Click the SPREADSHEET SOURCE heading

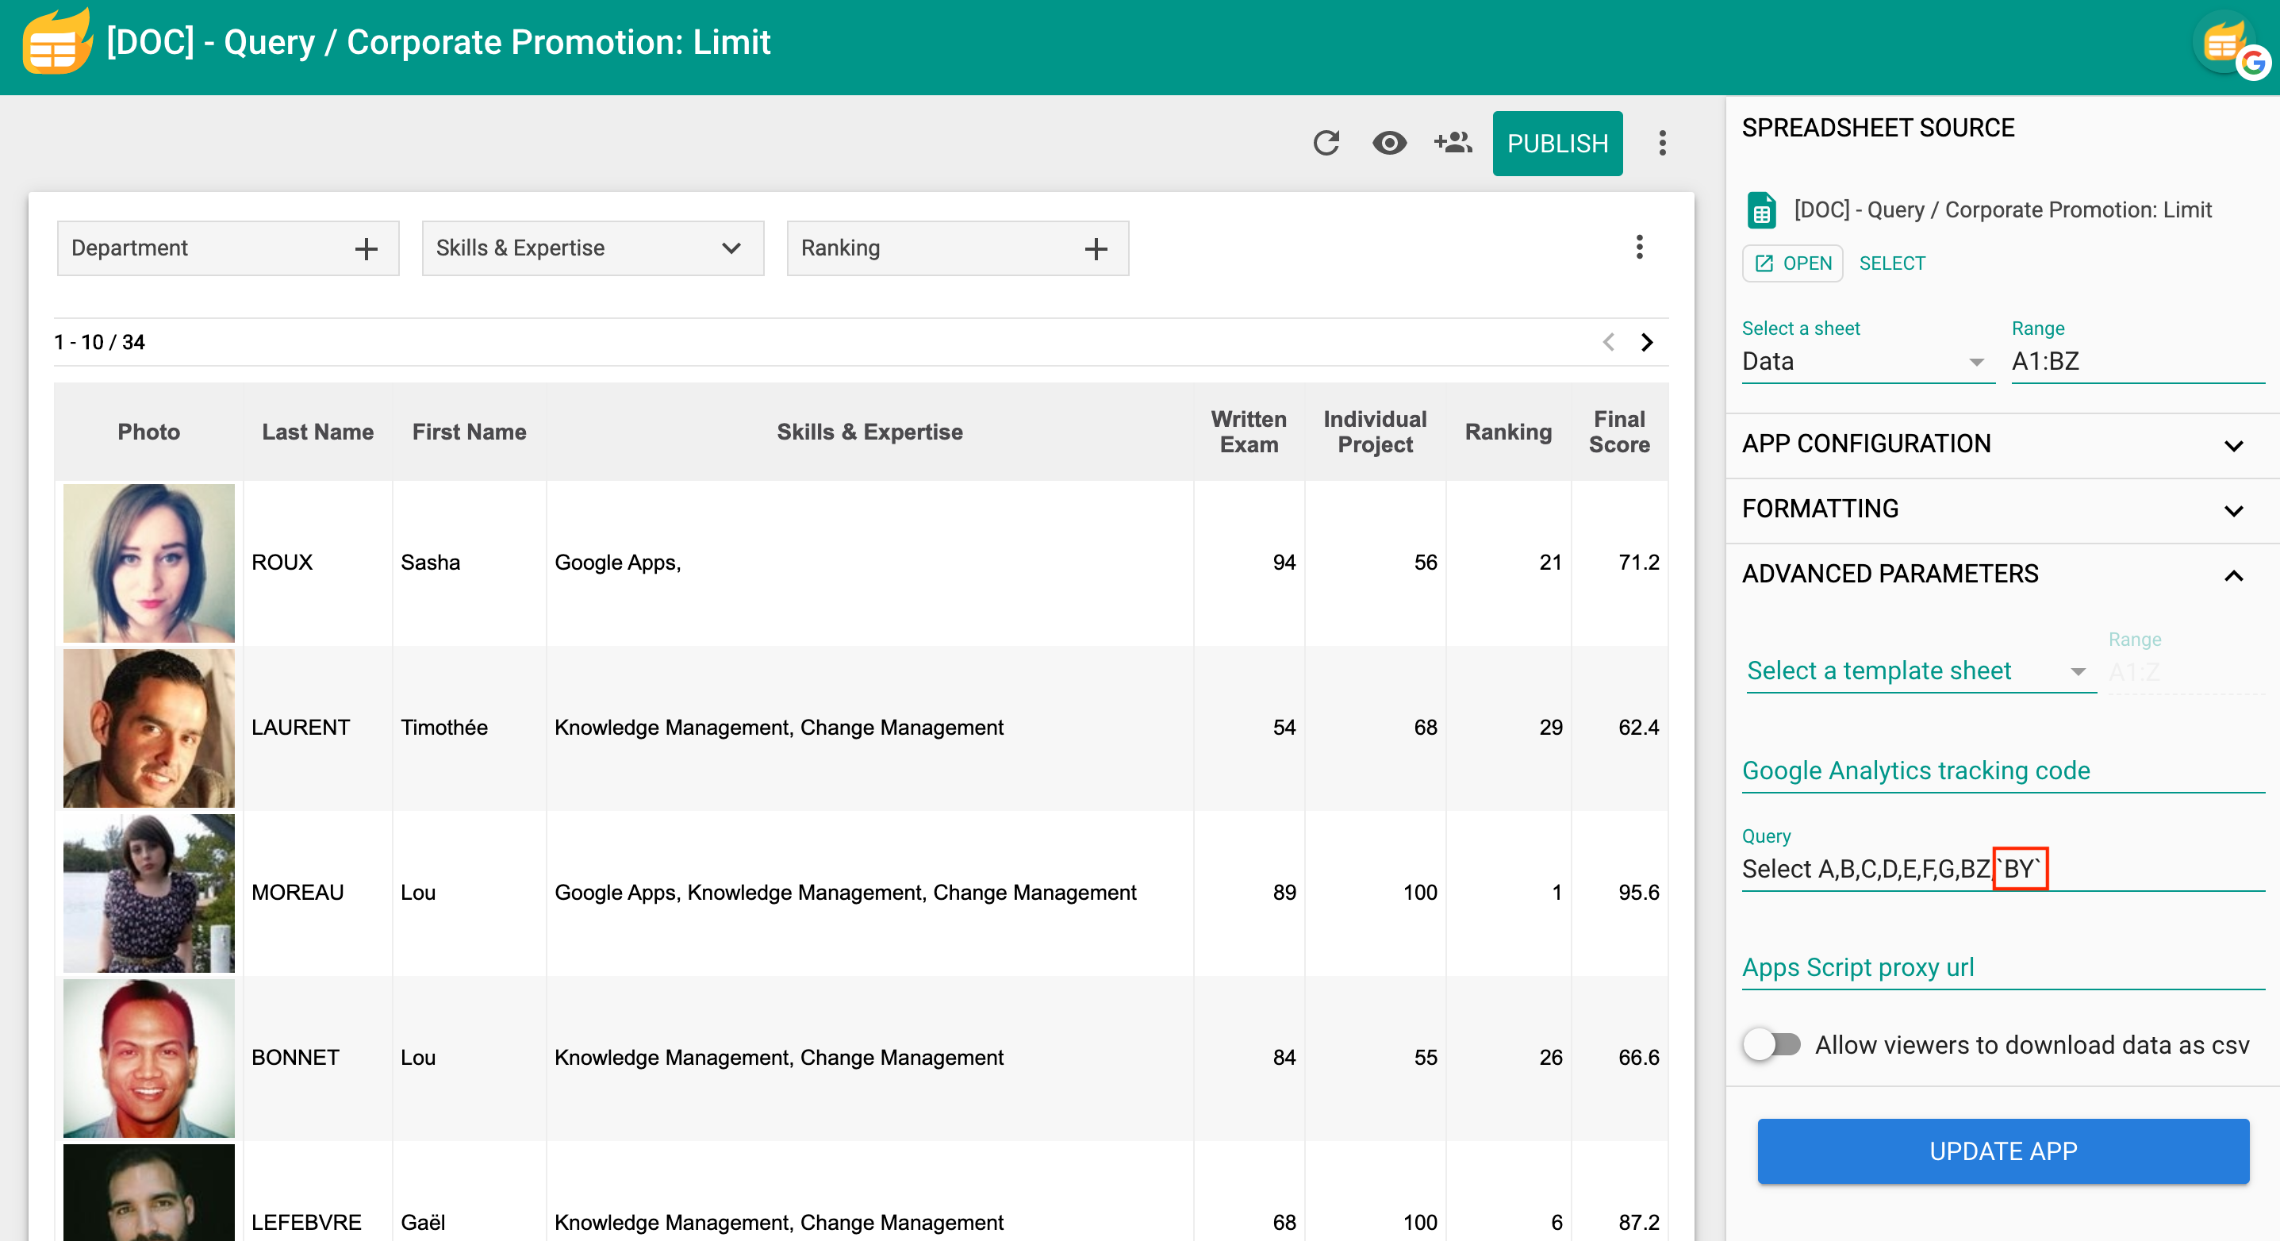1877,128
